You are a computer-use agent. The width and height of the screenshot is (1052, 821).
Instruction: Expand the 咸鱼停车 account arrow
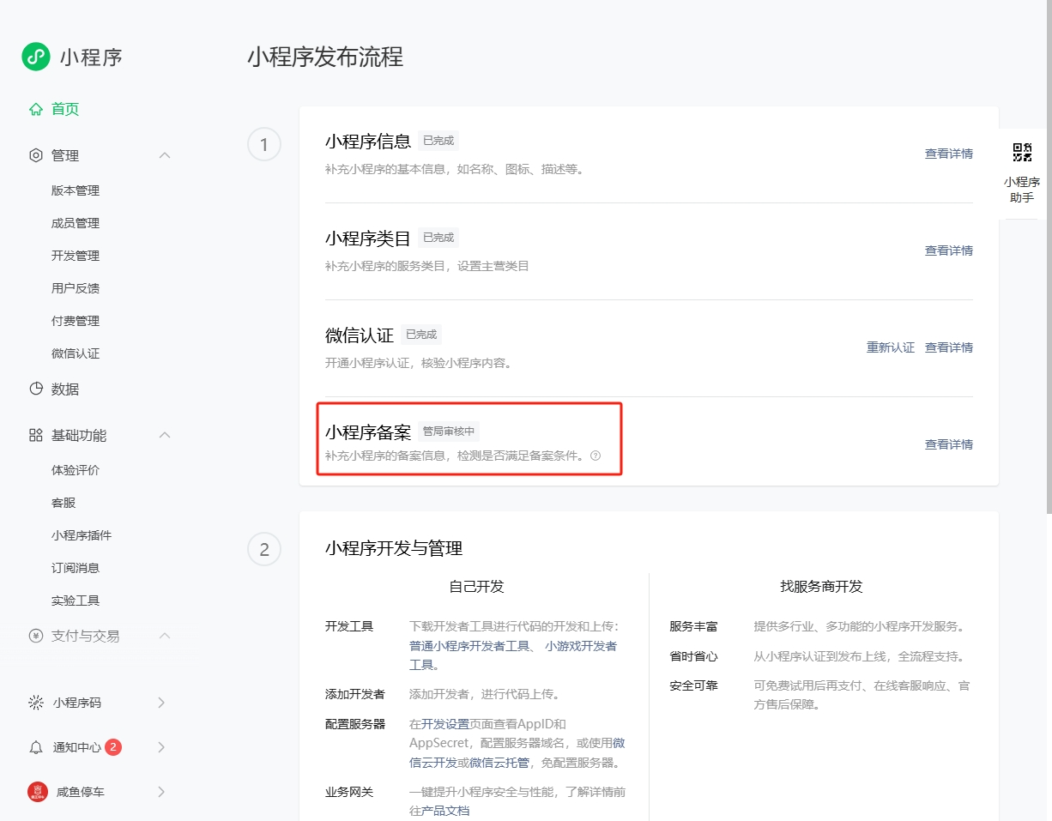pos(161,792)
